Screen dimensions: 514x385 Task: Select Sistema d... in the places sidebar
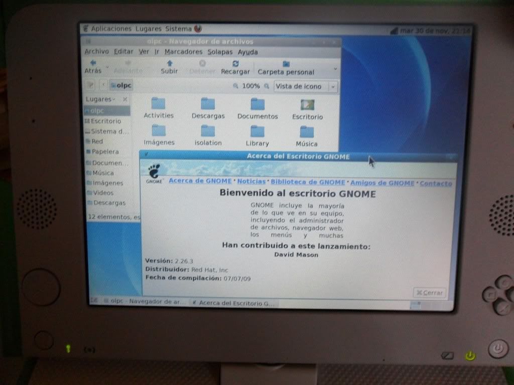click(107, 131)
